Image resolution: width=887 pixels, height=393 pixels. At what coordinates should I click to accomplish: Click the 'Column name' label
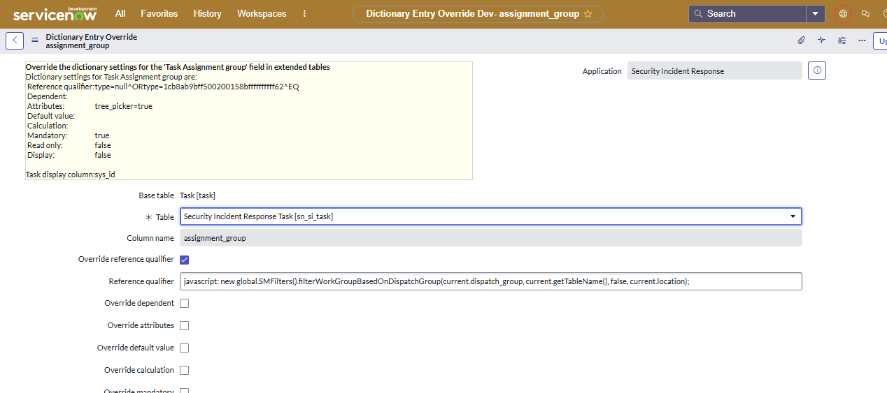(x=150, y=238)
